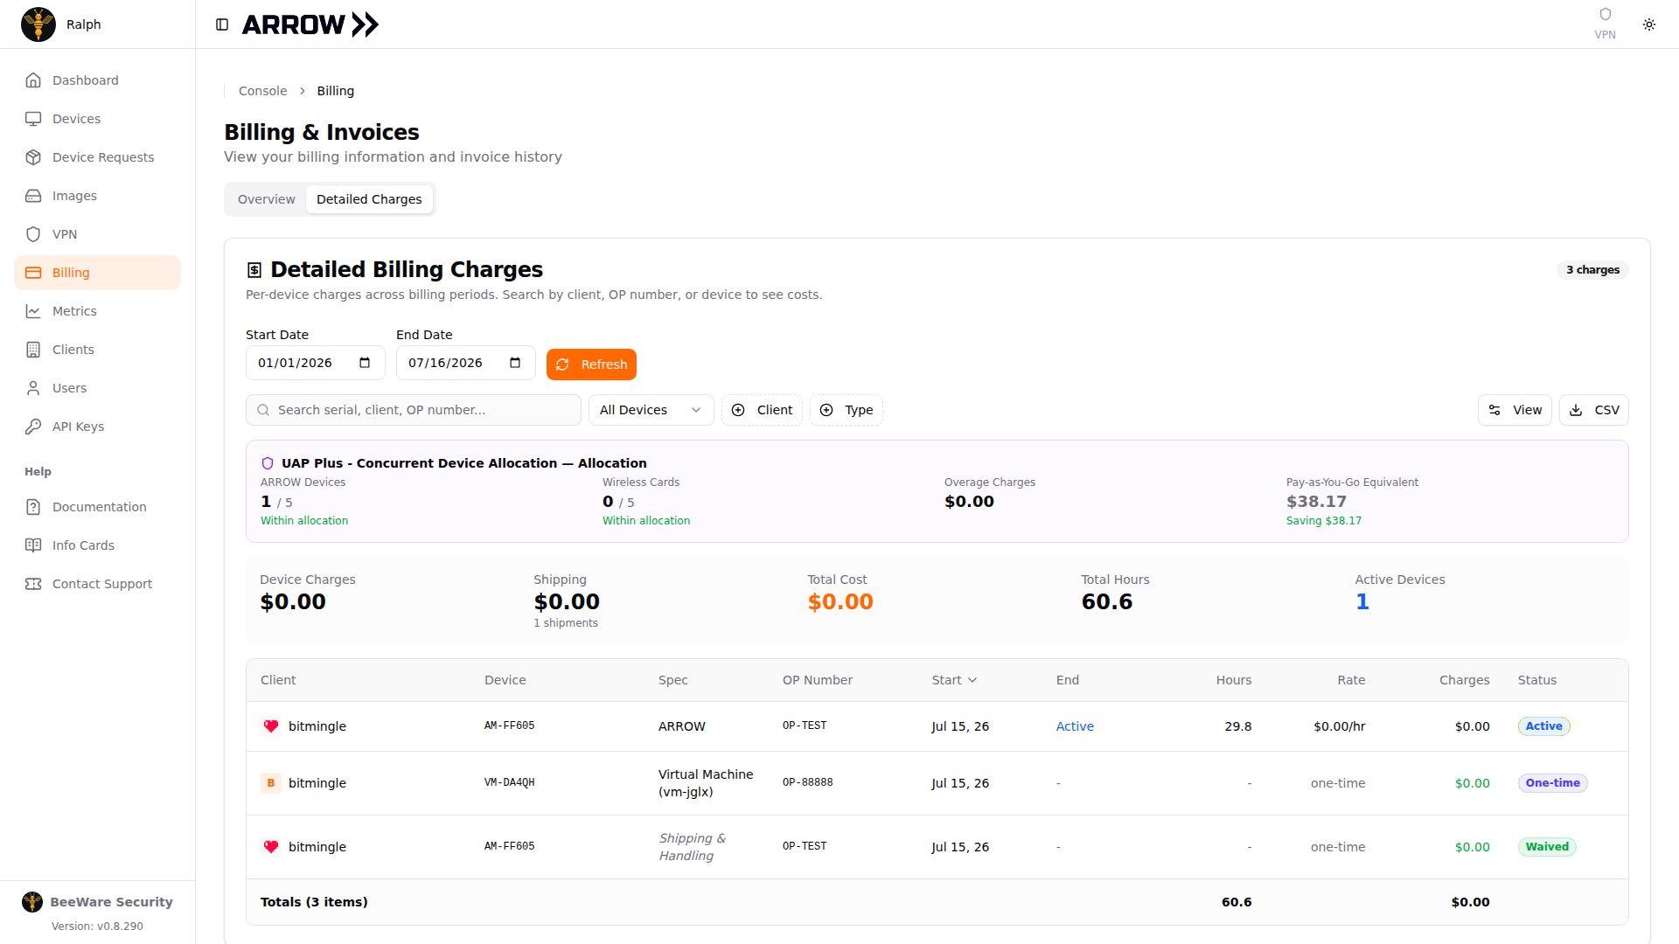Open the All Devices dropdown
This screenshot has width=1679, height=944.
[x=651, y=410]
